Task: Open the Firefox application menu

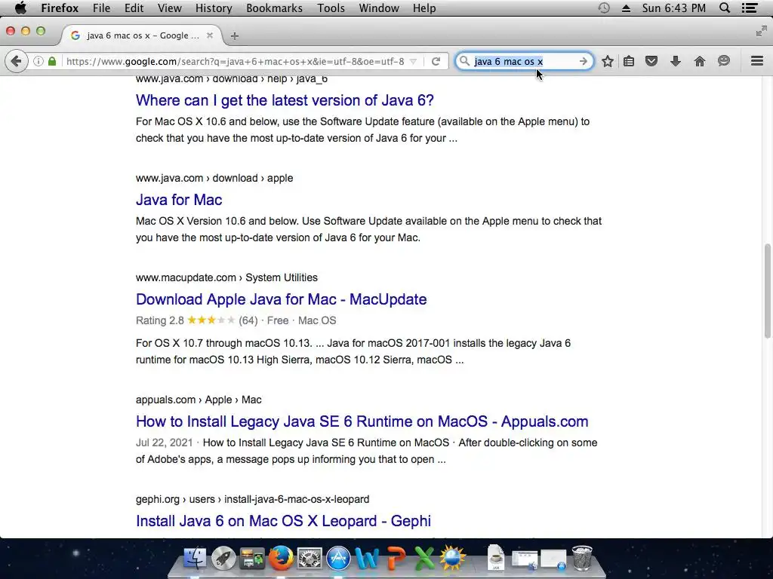Action: coord(60,8)
